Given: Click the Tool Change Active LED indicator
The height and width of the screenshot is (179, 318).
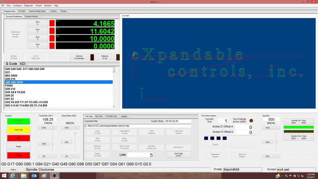Looking at the screenshot, I should coord(251,121).
